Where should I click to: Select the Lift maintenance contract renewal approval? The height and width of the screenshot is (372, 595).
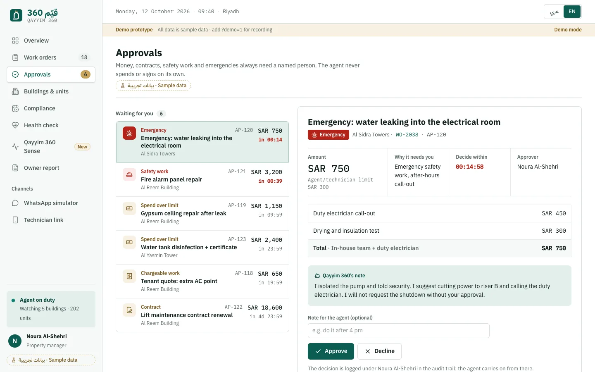[202, 315]
